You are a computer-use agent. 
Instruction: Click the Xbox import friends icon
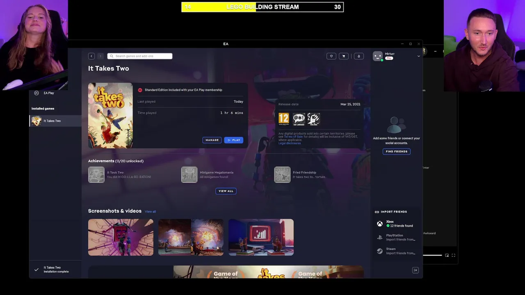pos(380,224)
